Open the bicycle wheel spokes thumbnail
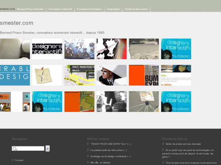This screenshot has height=165, width=221. [144, 101]
